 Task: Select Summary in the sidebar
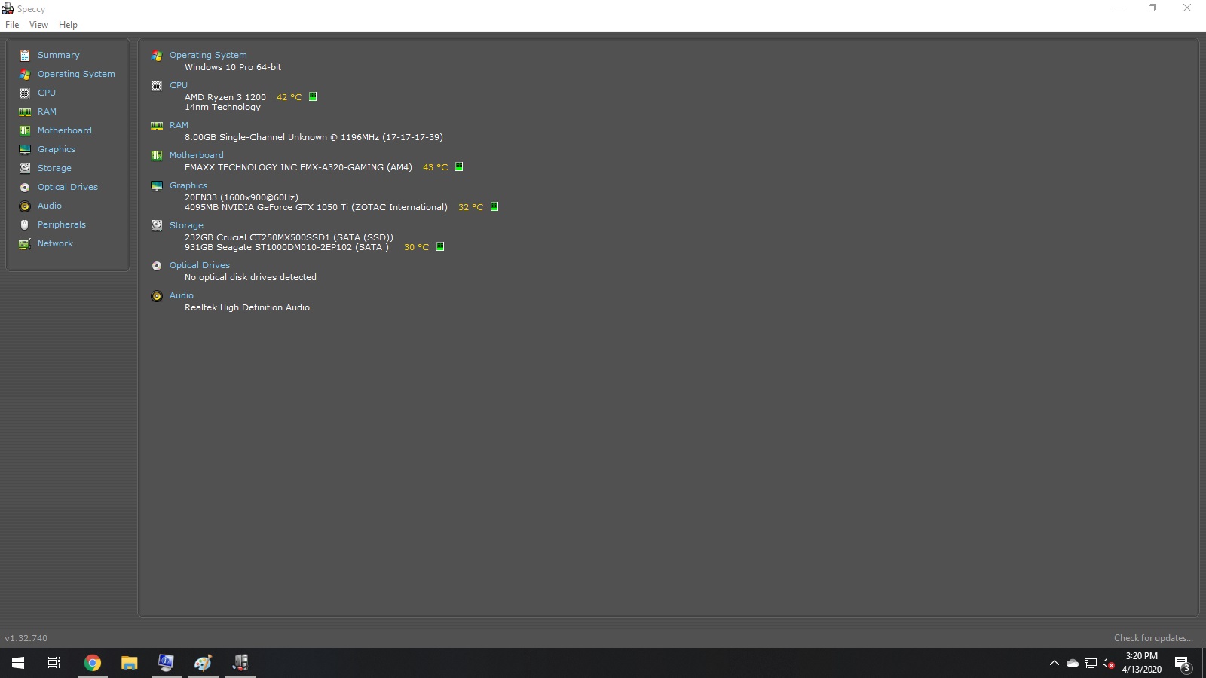59,55
